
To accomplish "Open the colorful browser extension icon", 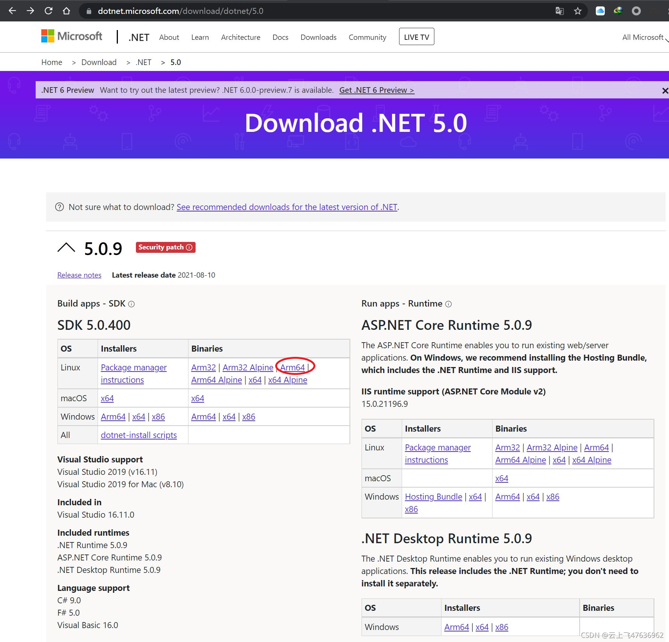I will point(618,11).
